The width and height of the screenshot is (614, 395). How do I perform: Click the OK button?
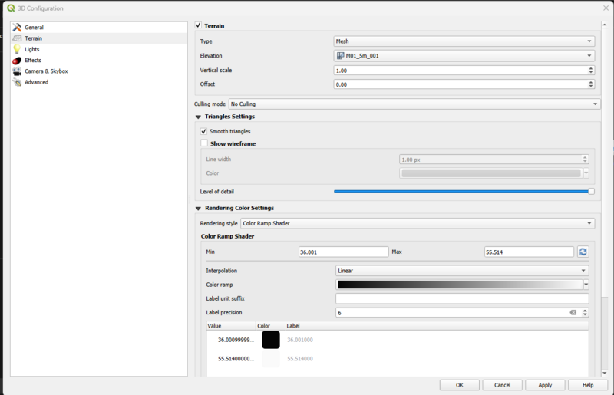pyautogui.click(x=459, y=385)
